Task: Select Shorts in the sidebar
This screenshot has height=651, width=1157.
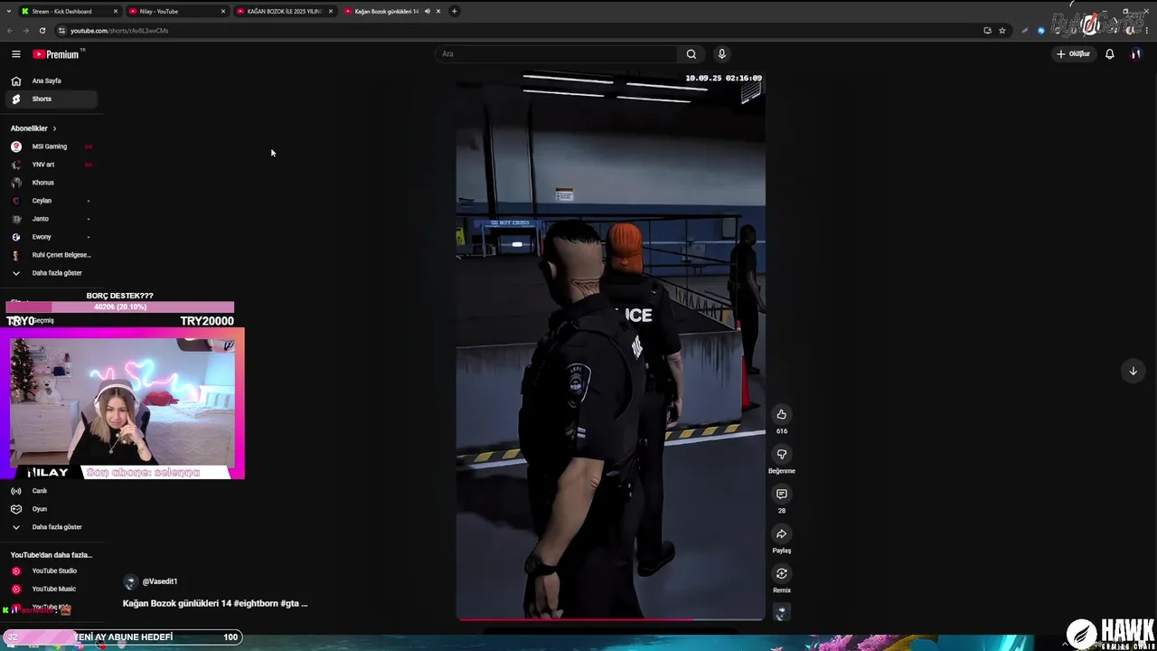Action: [x=50, y=99]
